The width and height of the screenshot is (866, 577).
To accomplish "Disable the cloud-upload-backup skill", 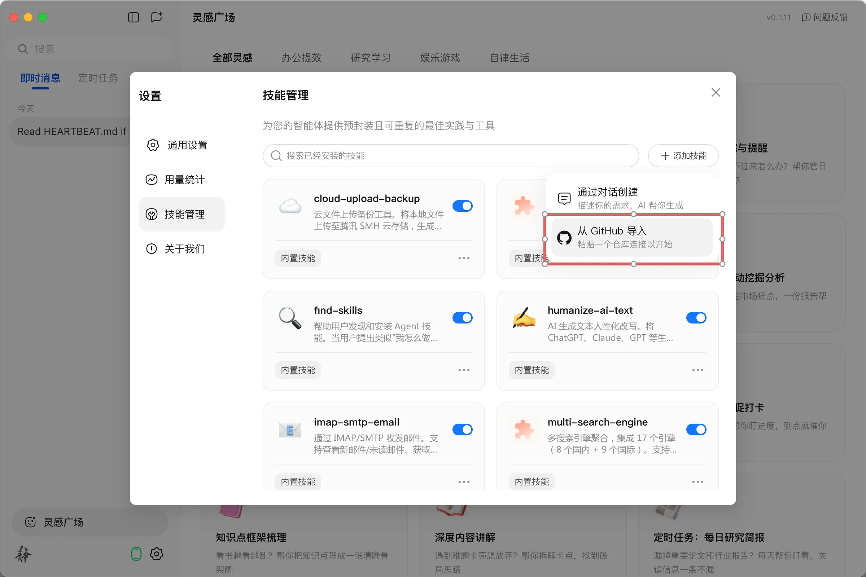I will pos(463,206).
